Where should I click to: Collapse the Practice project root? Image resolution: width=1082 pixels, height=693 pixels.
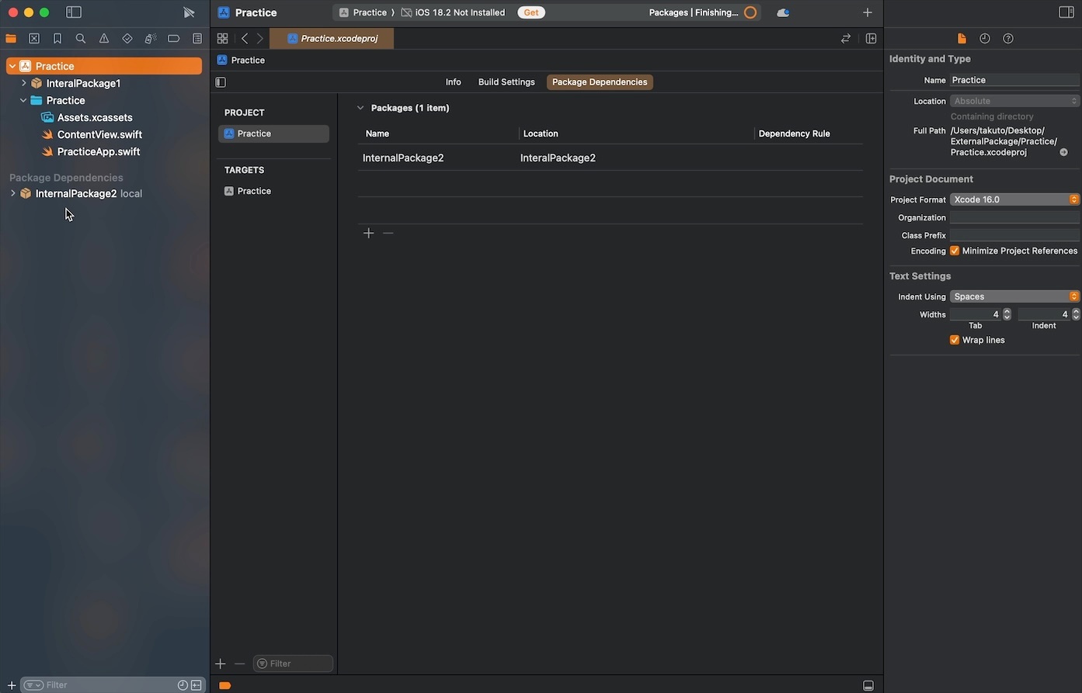tap(12, 66)
